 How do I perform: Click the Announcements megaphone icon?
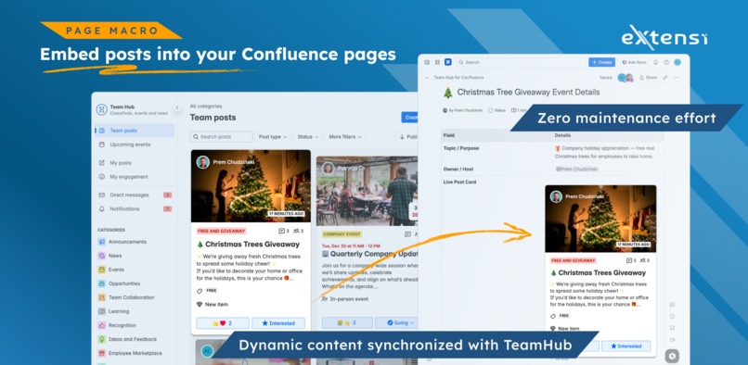101,242
